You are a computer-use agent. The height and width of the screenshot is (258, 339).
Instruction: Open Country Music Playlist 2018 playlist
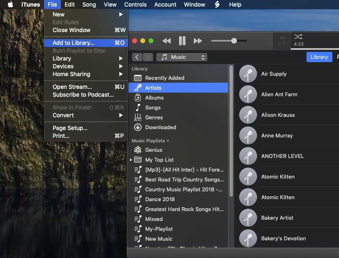pyautogui.click(x=178, y=189)
